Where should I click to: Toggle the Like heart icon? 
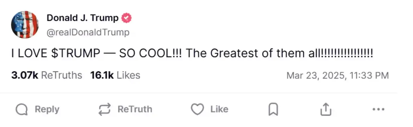click(197, 110)
